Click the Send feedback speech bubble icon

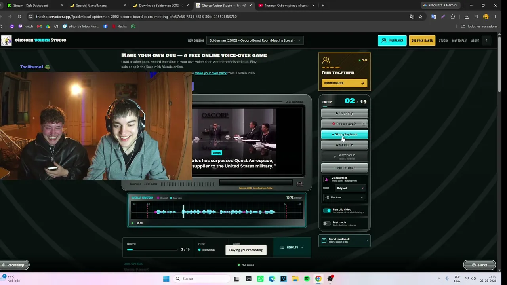(x=324, y=241)
